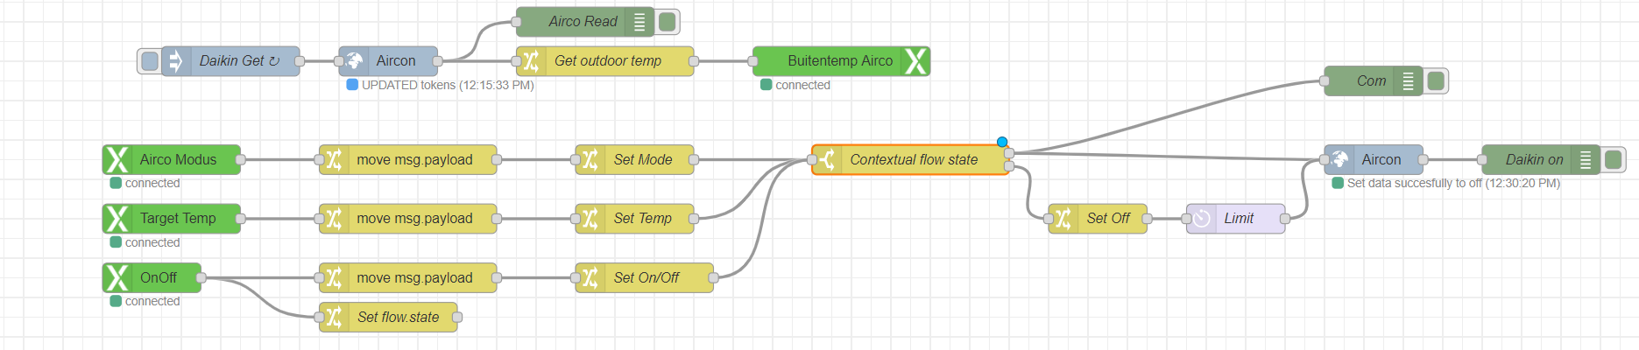Image resolution: width=1639 pixels, height=350 pixels.
Task: Click shuffle icon on Target Temp move msg.payload
Action: (333, 219)
